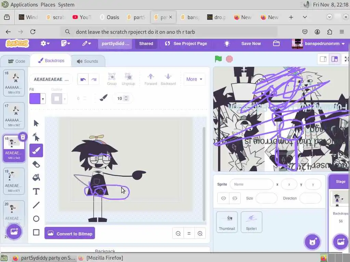
Task: Toggle sprite hide eye icon
Action: pos(235,198)
